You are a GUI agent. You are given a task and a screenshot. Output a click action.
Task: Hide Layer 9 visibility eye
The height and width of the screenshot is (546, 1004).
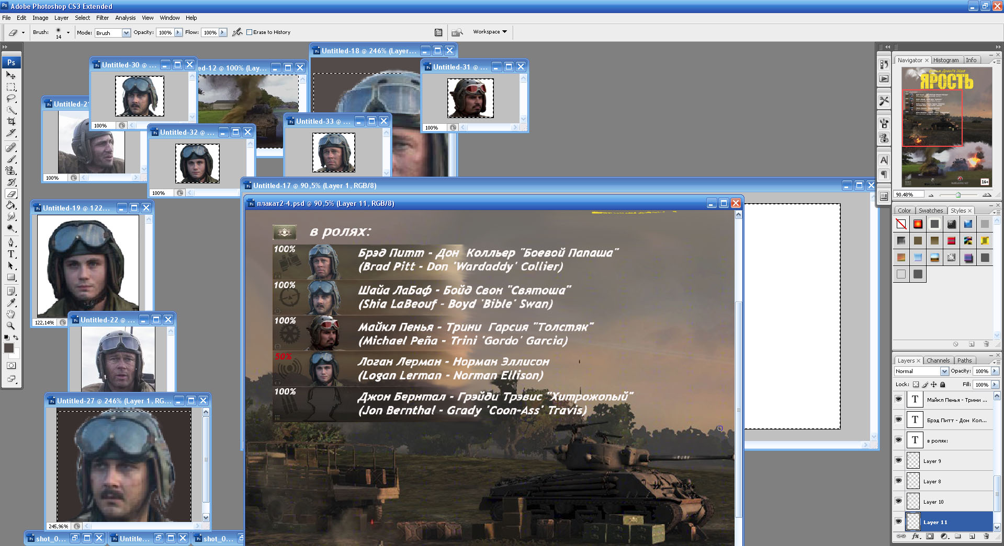899,460
